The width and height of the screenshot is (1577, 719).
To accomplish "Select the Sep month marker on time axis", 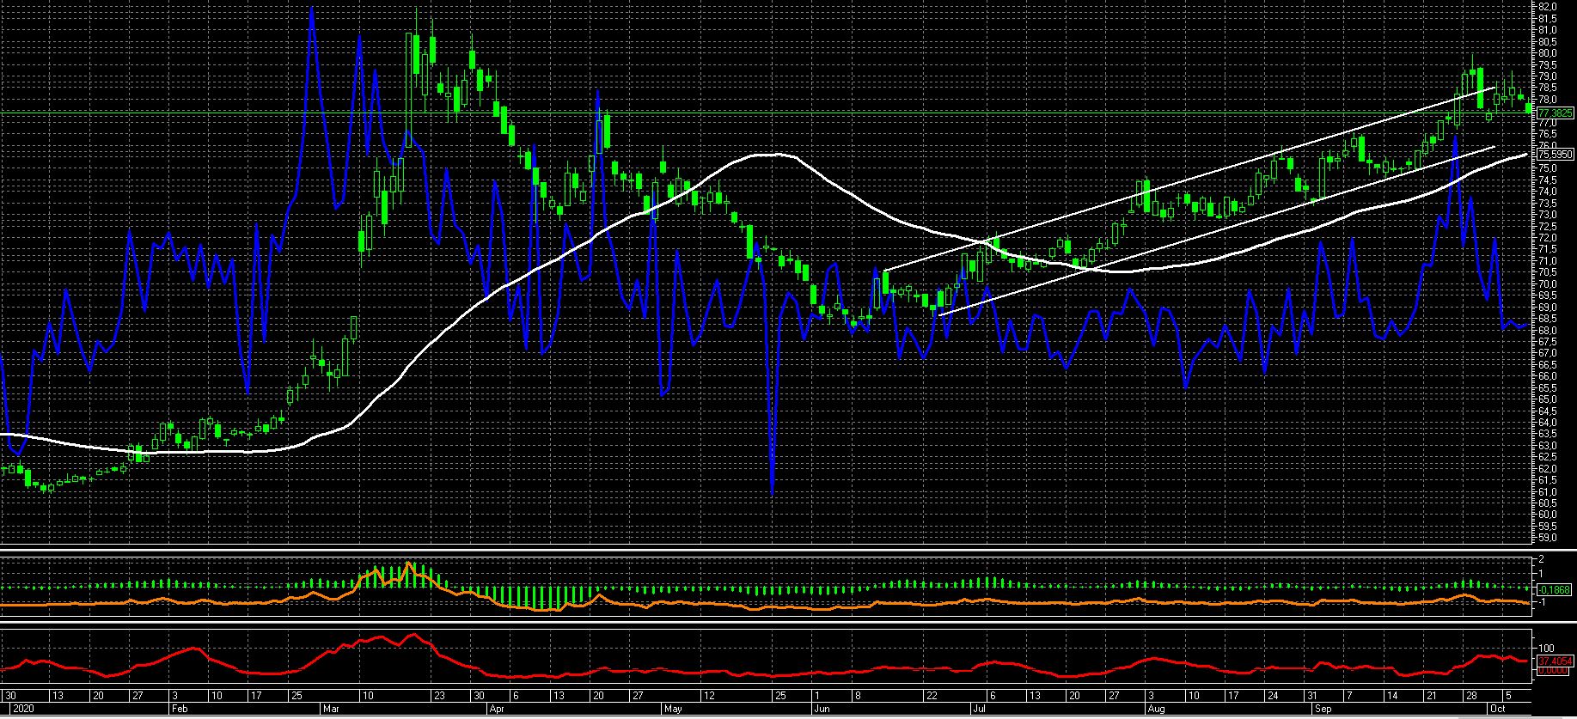I will (1323, 710).
